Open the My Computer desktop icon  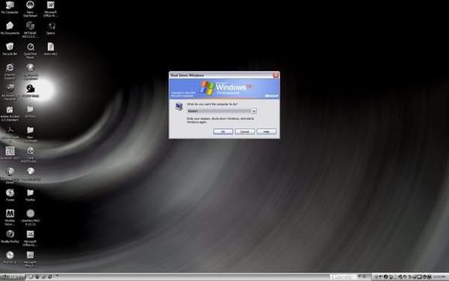pos(10,7)
